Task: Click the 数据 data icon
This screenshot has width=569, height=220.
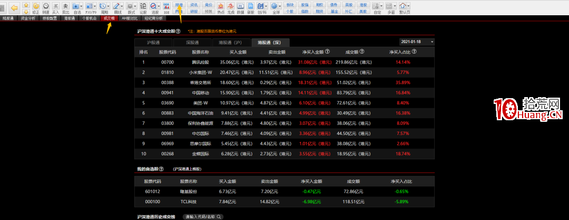Action: [240, 7]
